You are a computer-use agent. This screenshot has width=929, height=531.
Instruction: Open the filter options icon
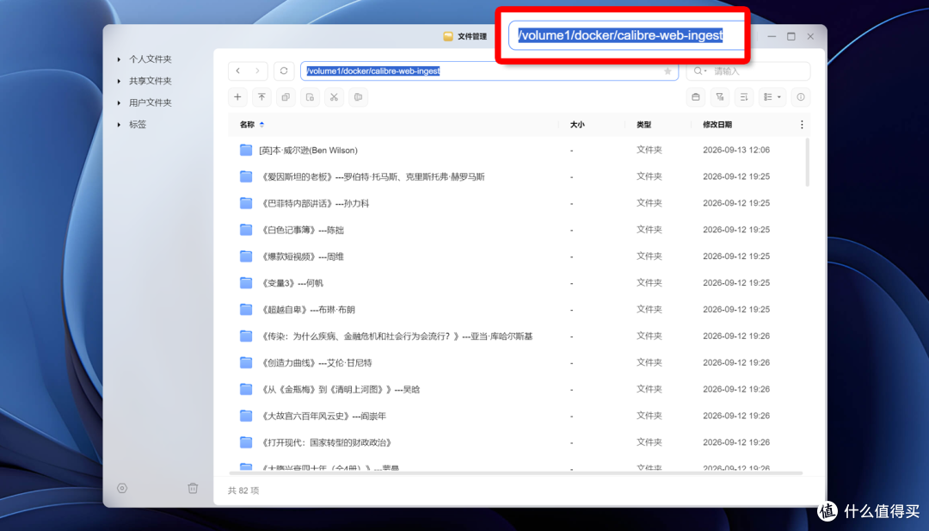[x=720, y=97]
